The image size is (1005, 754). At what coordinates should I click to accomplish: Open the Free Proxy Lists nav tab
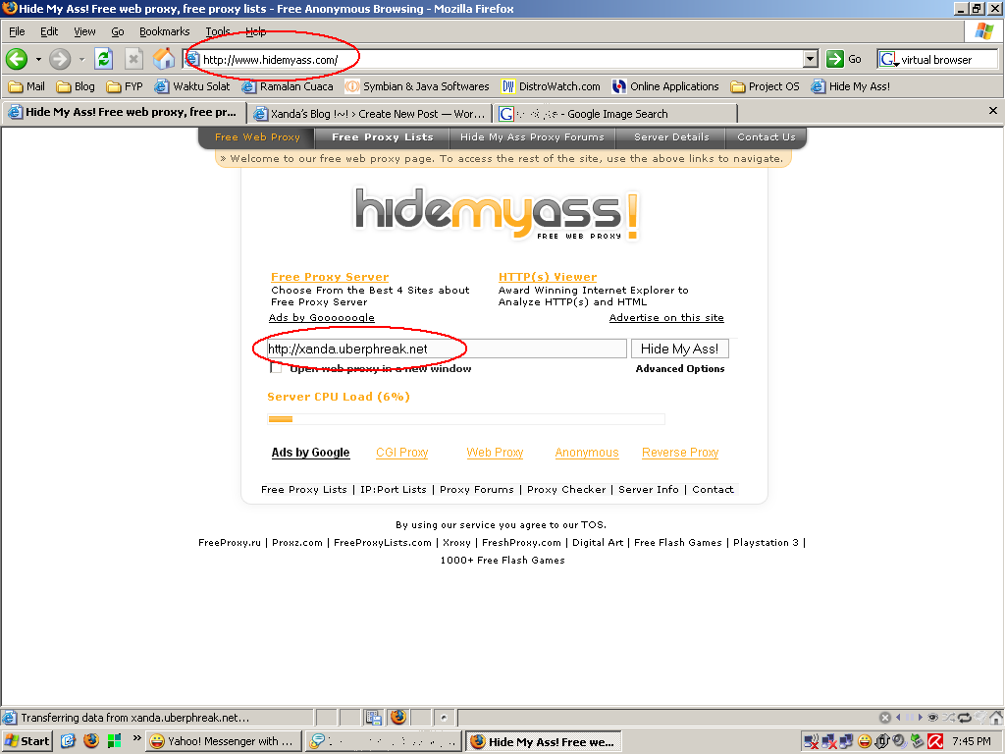point(383,137)
